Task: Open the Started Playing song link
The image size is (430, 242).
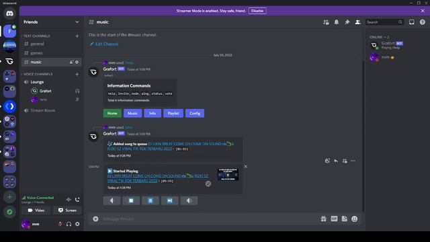Action: 158,178
